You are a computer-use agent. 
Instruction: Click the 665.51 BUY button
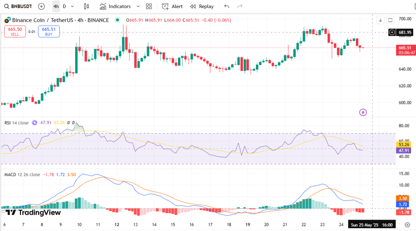[49, 31]
